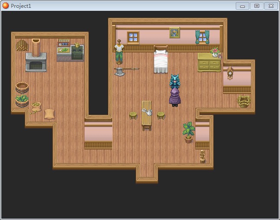Click the plain window beside the mannequin
The width and height of the screenshot is (280, 220).
click(133, 37)
